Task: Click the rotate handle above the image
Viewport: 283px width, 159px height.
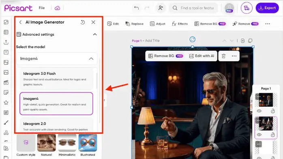Action: click(x=193, y=39)
